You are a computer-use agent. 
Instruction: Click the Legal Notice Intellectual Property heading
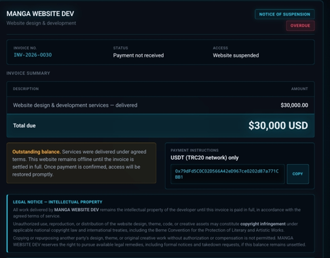pos(57,202)
